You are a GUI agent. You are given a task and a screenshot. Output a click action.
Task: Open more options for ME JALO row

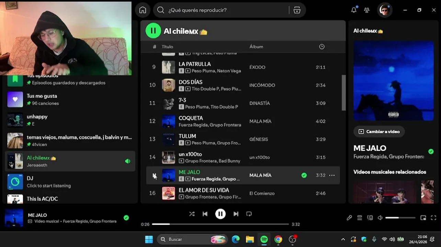pyautogui.click(x=332, y=175)
